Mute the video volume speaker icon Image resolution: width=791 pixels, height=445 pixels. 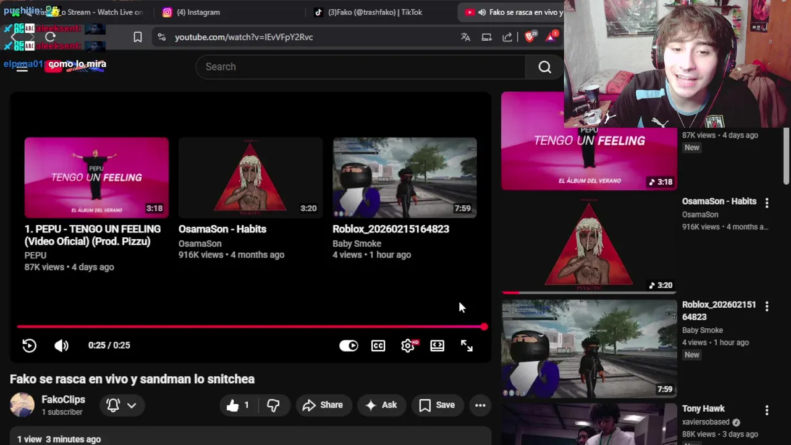tap(61, 345)
